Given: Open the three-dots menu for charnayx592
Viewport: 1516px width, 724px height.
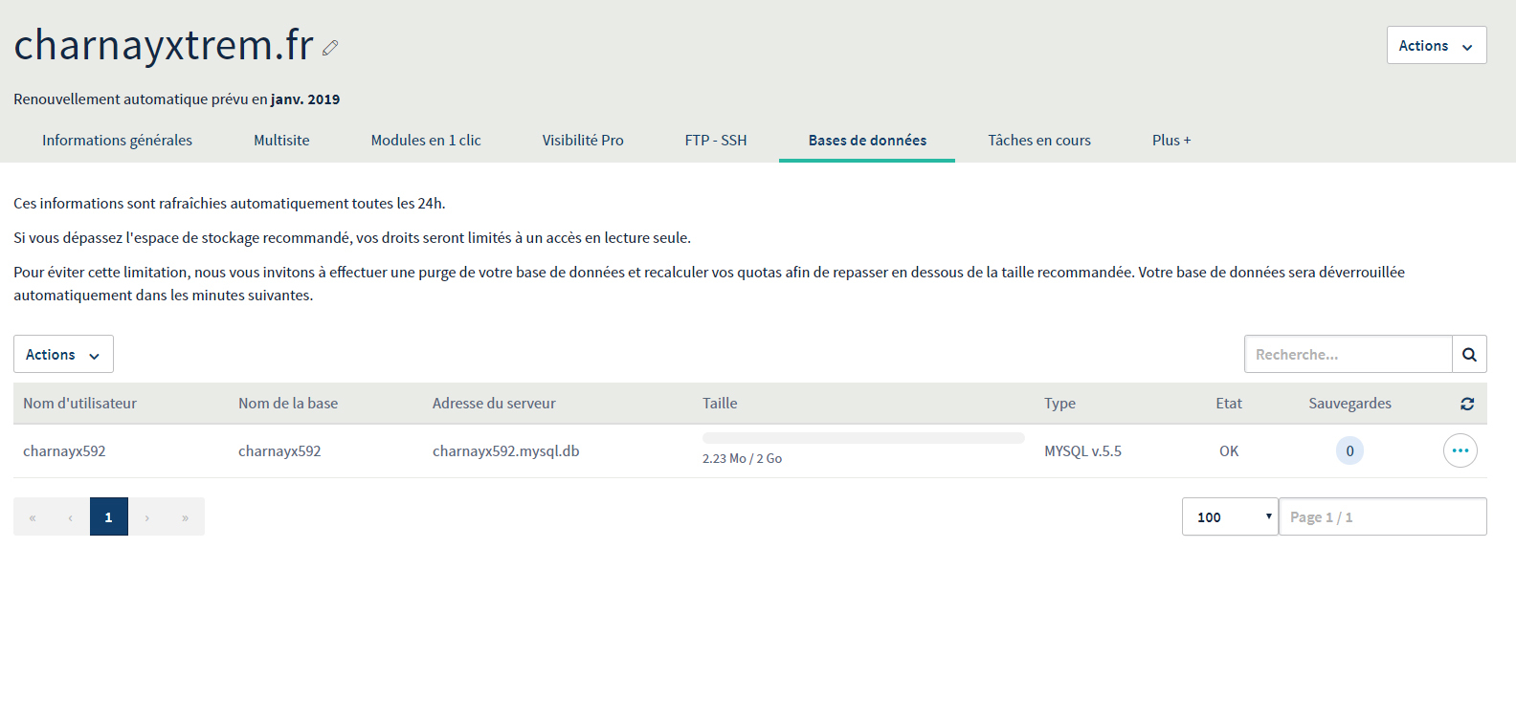Looking at the screenshot, I should click(x=1460, y=450).
